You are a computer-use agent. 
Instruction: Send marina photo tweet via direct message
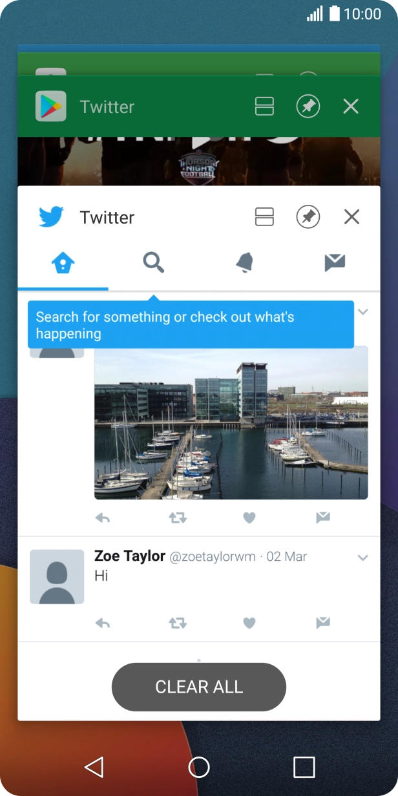click(323, 518)
